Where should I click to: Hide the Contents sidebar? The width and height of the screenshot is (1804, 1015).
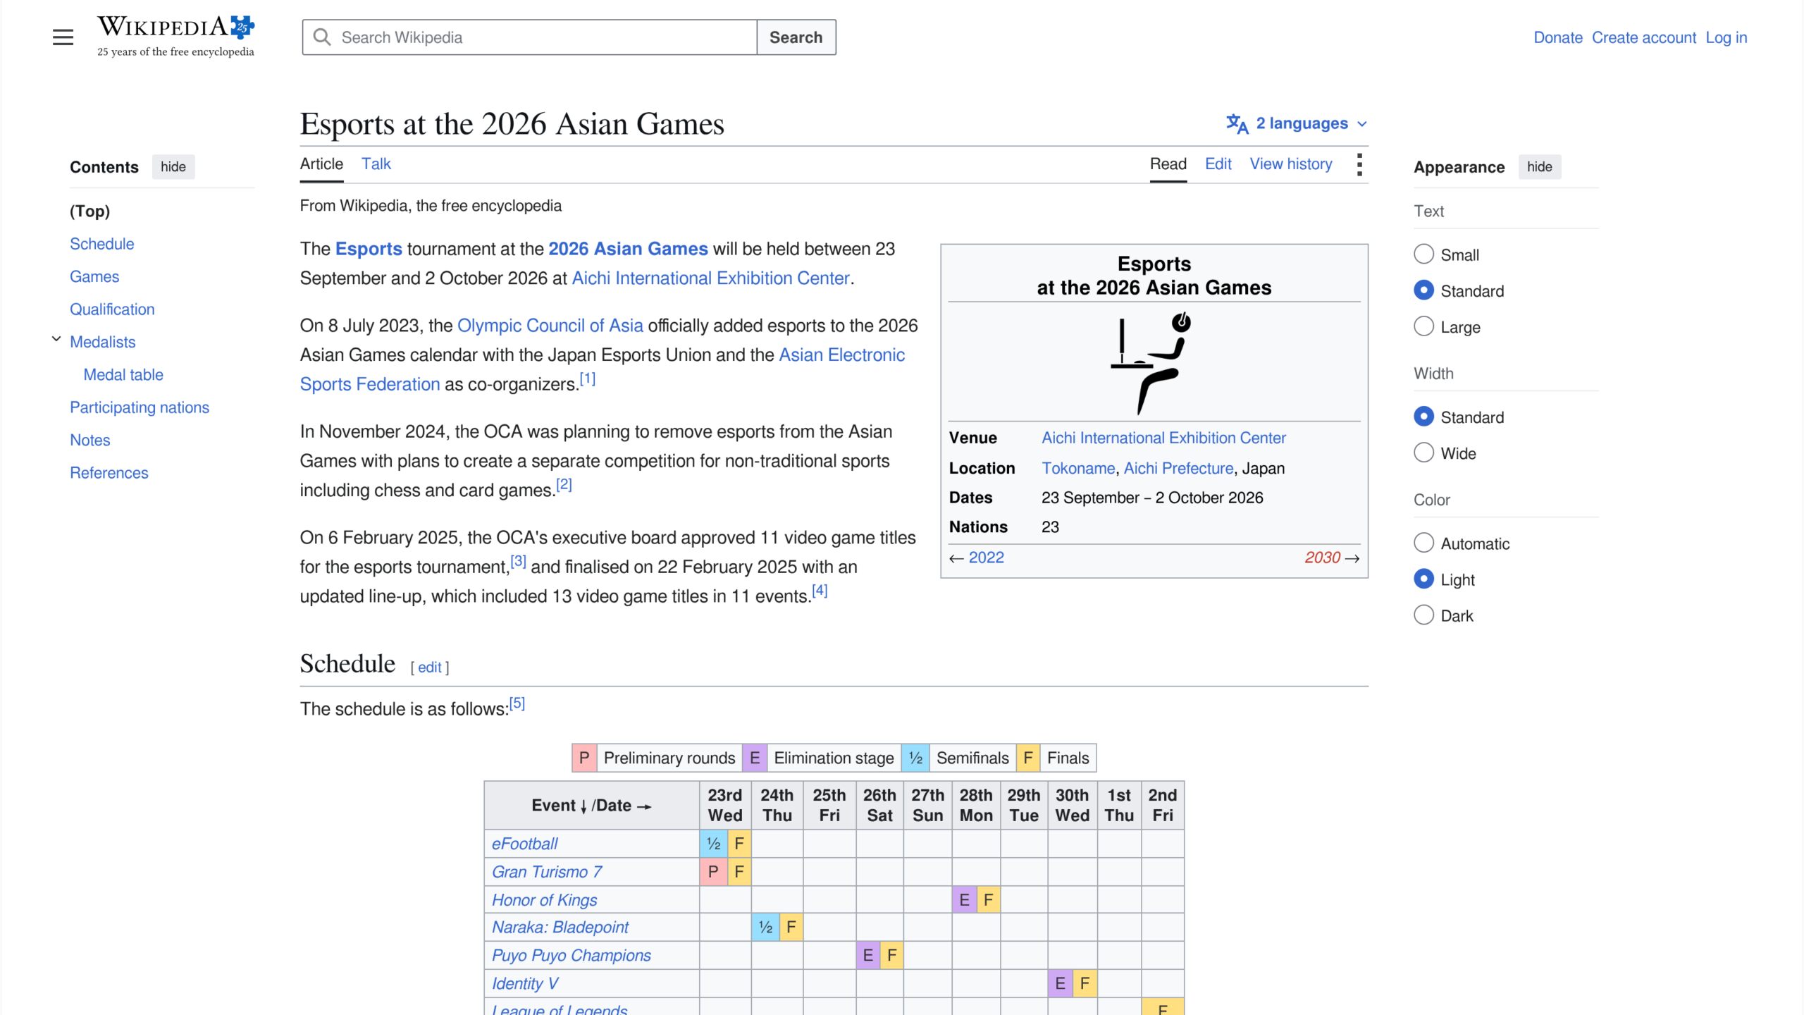(x=173, y=167)
